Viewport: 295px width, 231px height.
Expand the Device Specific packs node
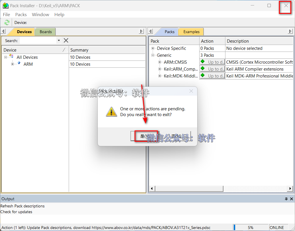153,48
